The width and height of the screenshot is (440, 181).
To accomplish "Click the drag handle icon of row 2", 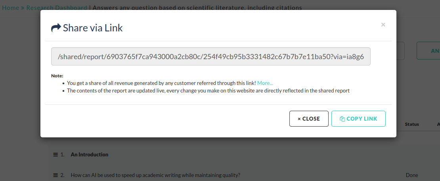I will click(x=55, y=175).
